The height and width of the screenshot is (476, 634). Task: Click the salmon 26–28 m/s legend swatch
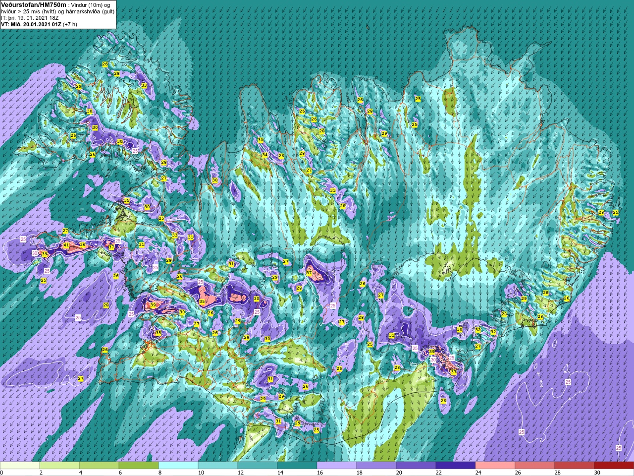tap(535, 466)
